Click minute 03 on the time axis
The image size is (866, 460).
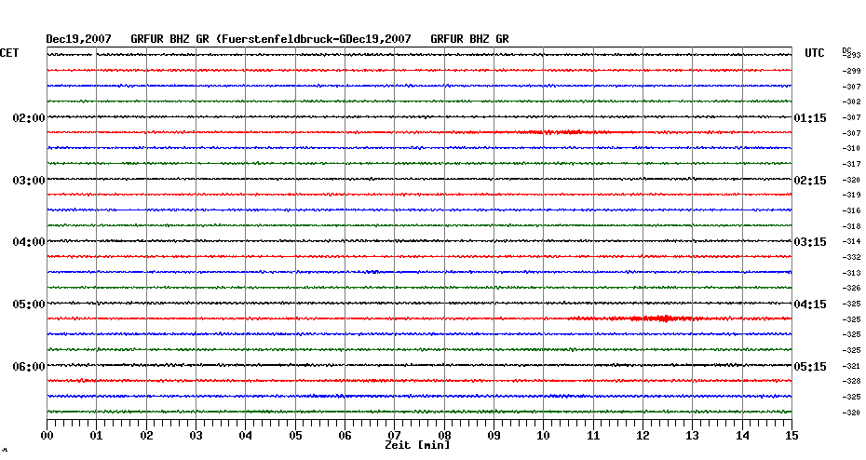pos(196,435)
